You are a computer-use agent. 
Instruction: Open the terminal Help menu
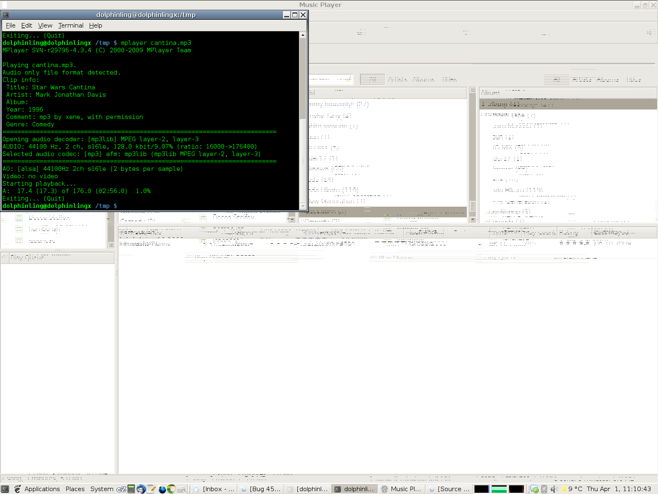click(95, 26)
